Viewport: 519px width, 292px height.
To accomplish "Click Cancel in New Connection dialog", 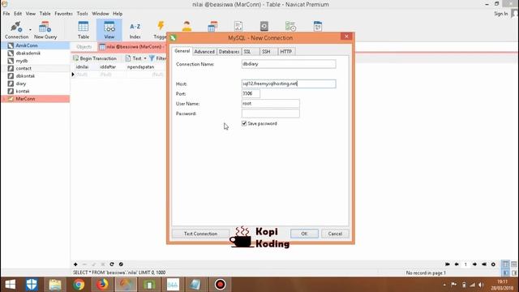I will pos(335,234).
